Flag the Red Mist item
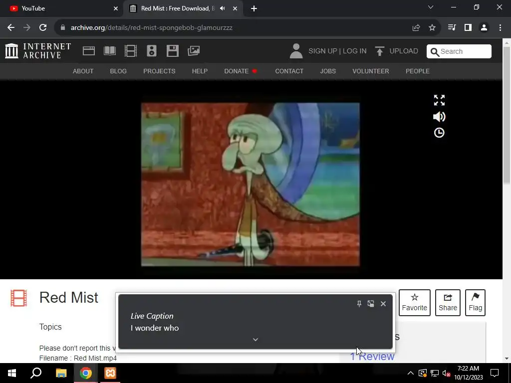Screen dimensions: 511x383 [475, 303]
